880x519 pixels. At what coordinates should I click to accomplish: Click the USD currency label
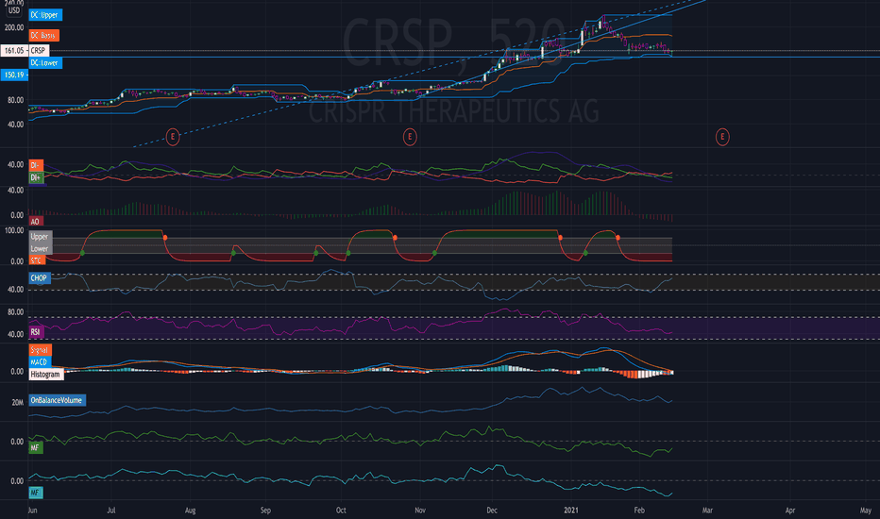[x=14, y=10]
